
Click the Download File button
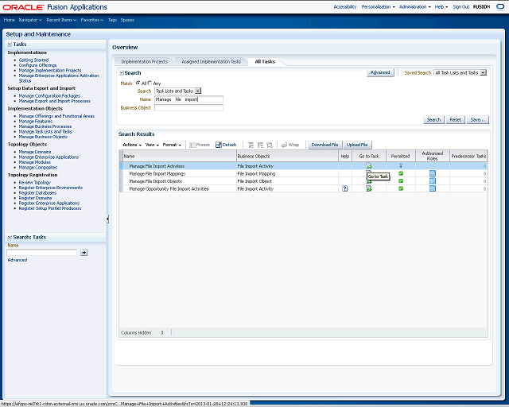coord(324,145)
